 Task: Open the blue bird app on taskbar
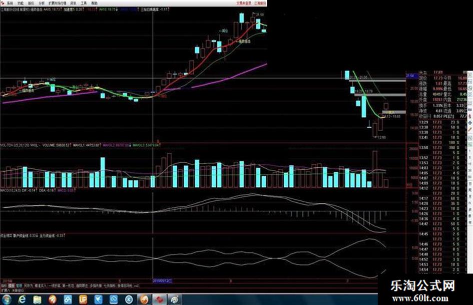click(x=98, y=299)
